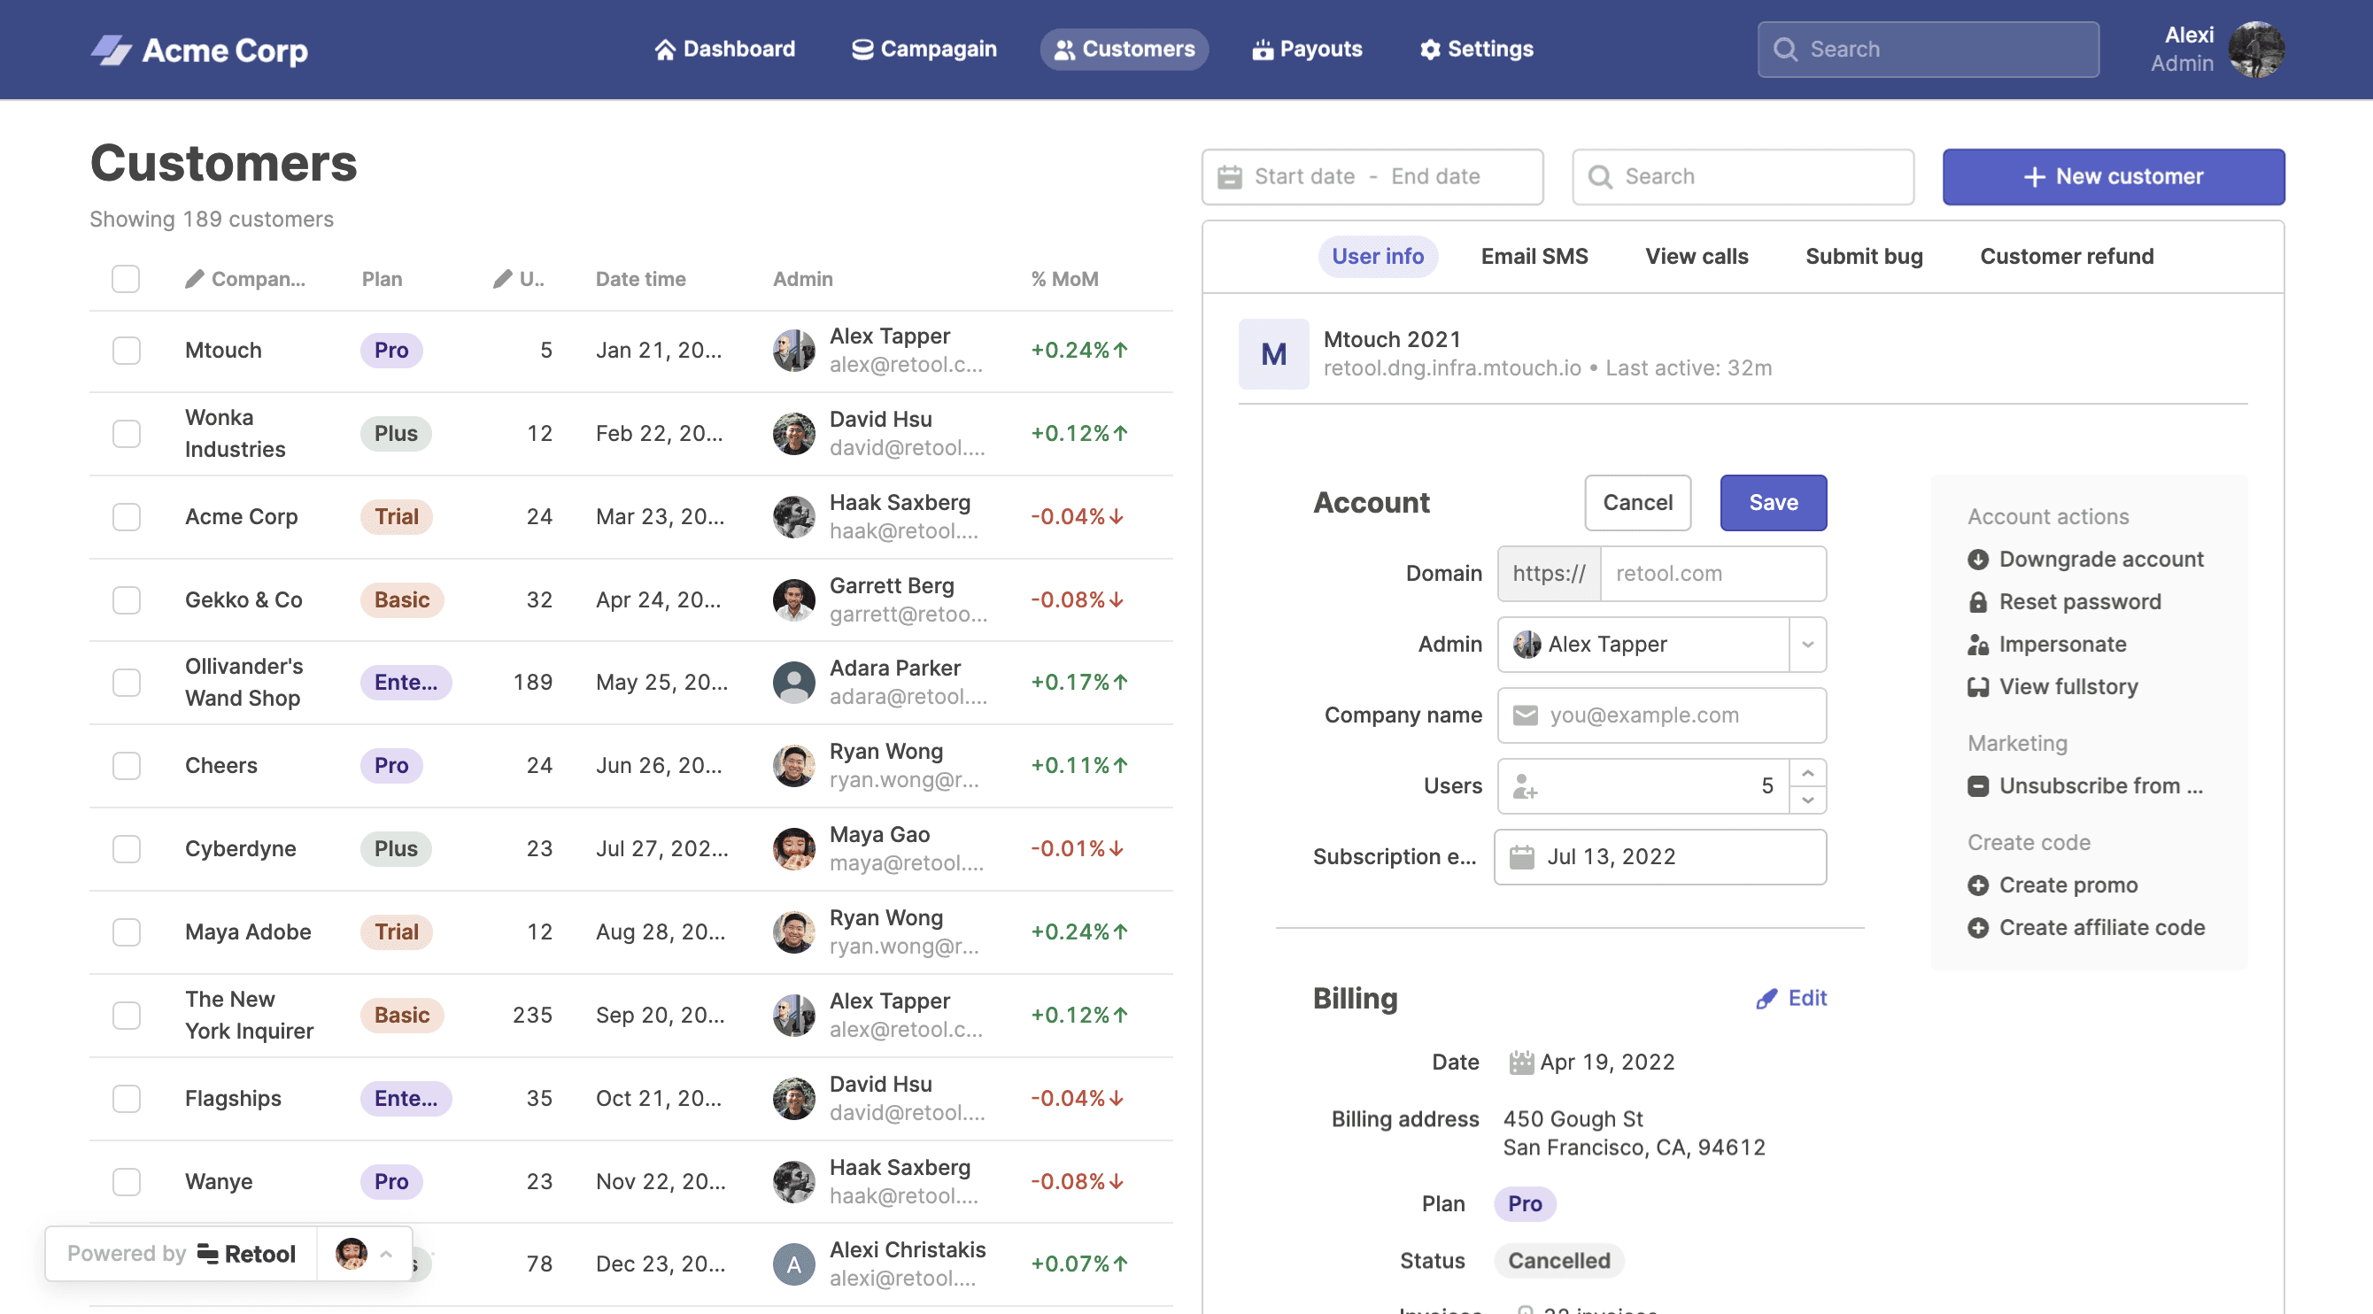Click the Domain input field retool.com
This screenshot has width=2373, height=1314.
point(1712,573)
